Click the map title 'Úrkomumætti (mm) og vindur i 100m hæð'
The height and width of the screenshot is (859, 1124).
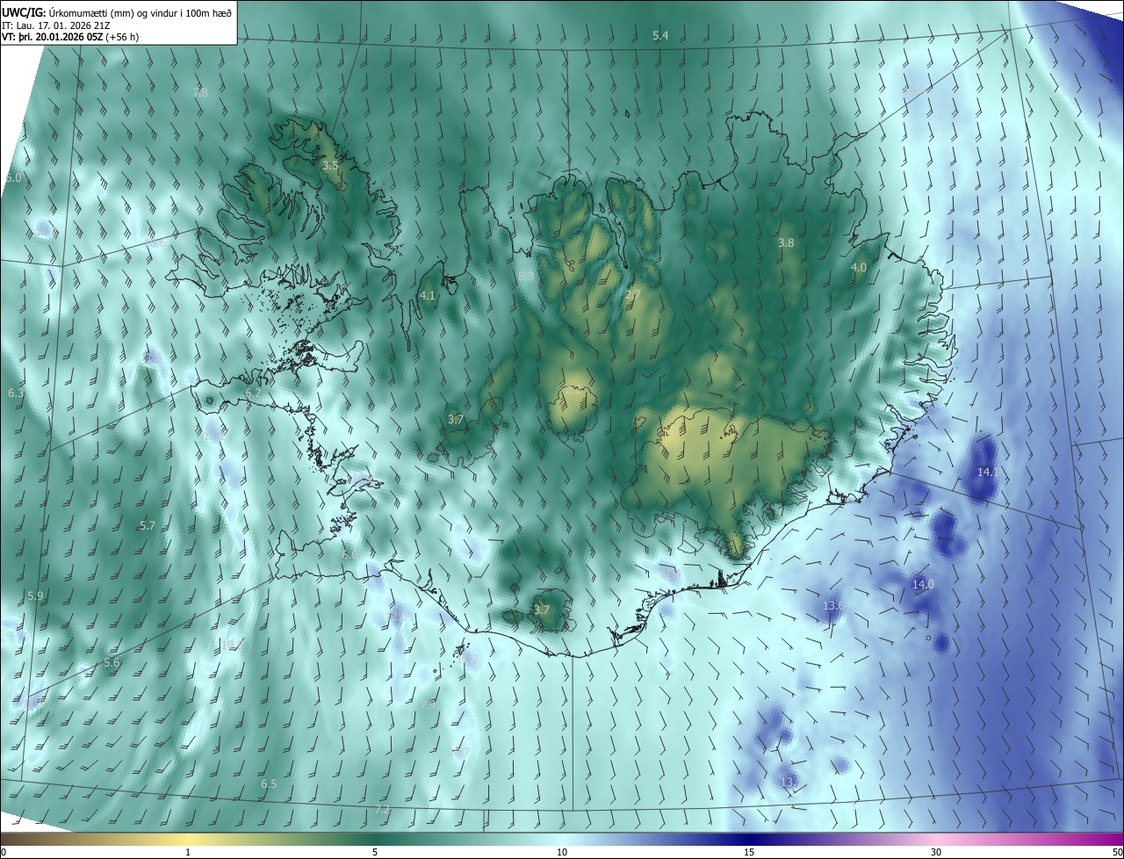tap(140, 12)
